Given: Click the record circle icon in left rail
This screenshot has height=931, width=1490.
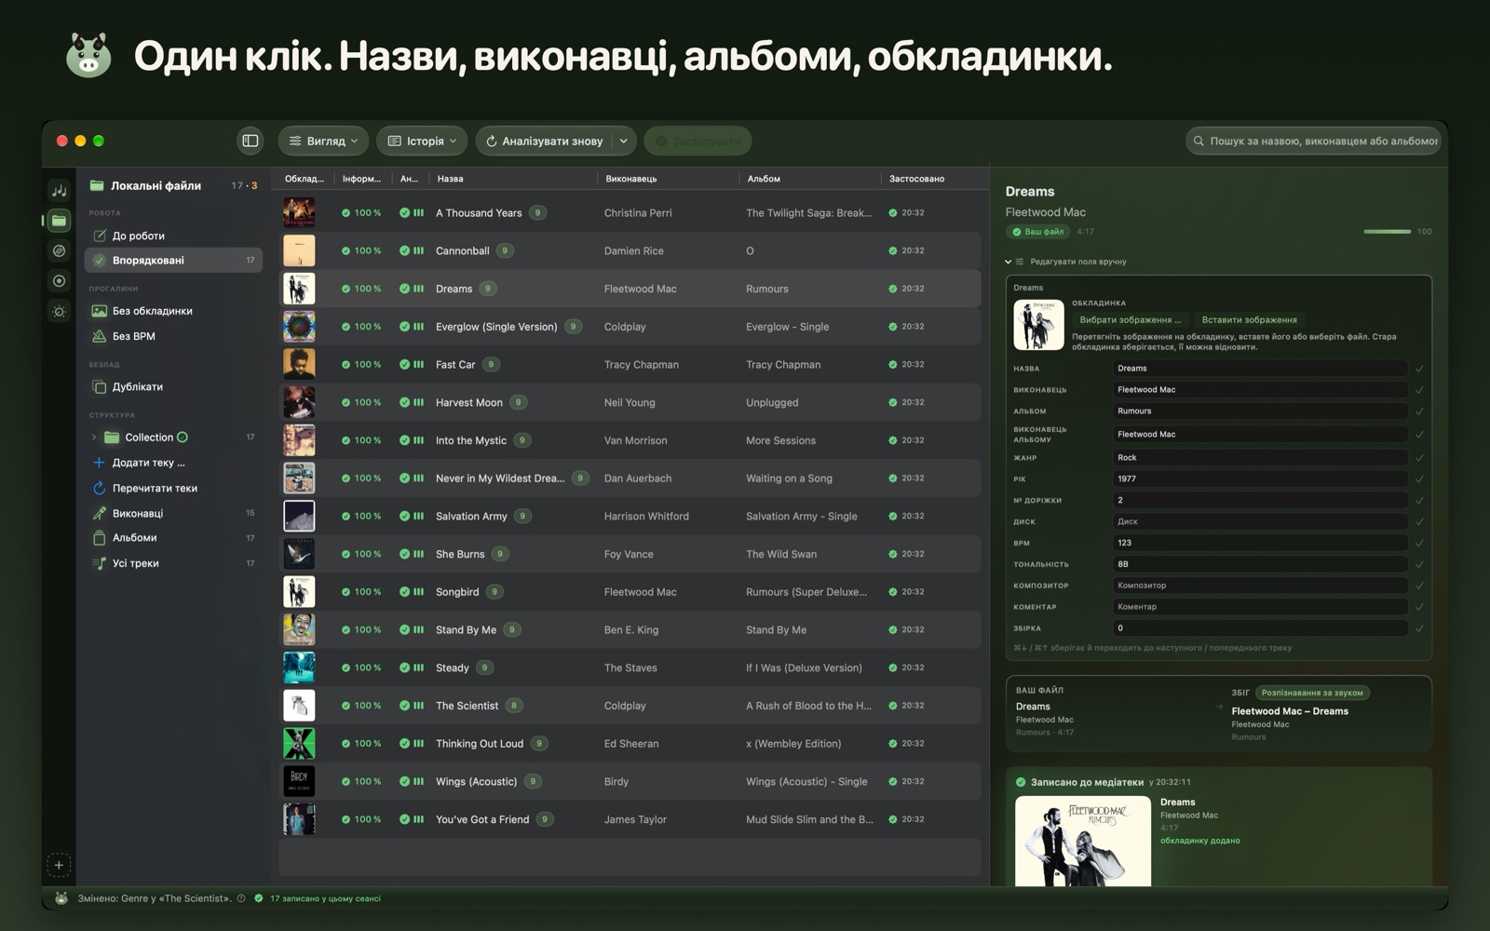Looking at the screenshot, I should pos(59,280).
